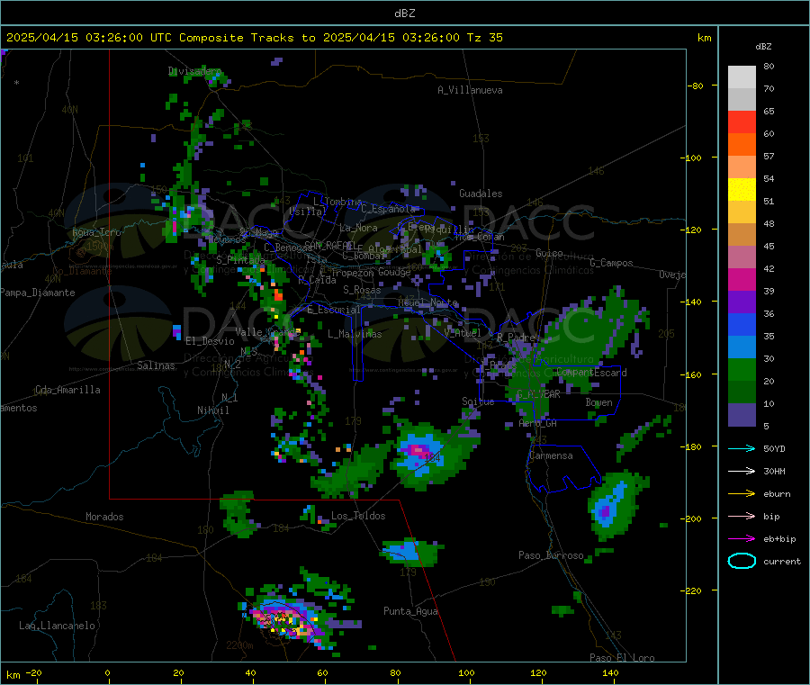Click the 'dBZ' label above the color scale

click(x=763, y=47)
